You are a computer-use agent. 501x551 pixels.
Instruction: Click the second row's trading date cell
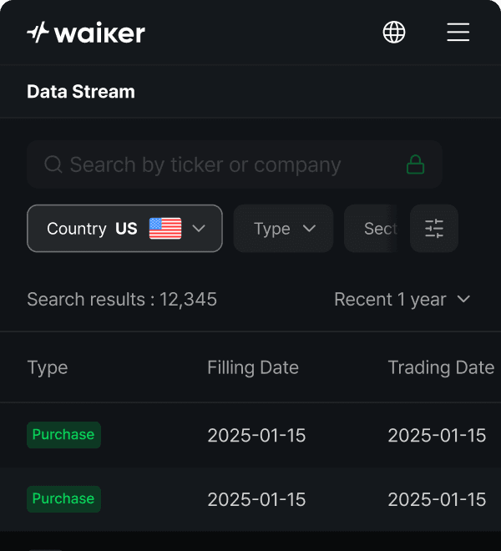(x=437, y=499)
